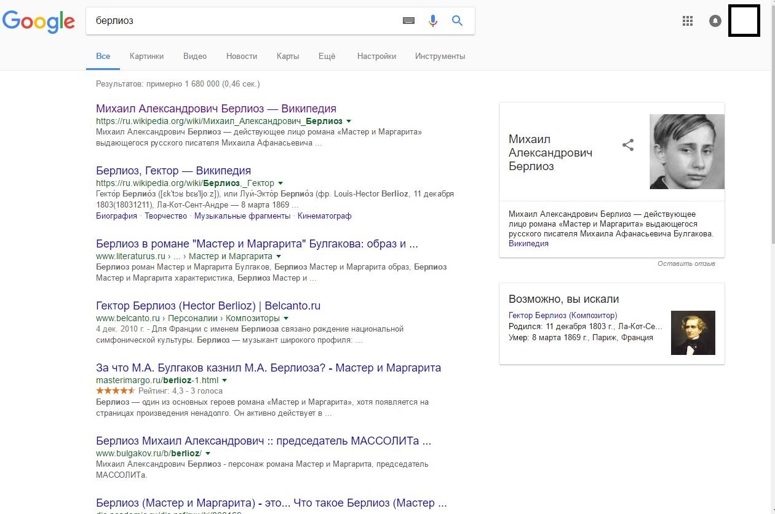Expand dropdown arrow next to Берлиоз,_Гектор URL
The height and width of the screenshot is (514, 775).
280,184
